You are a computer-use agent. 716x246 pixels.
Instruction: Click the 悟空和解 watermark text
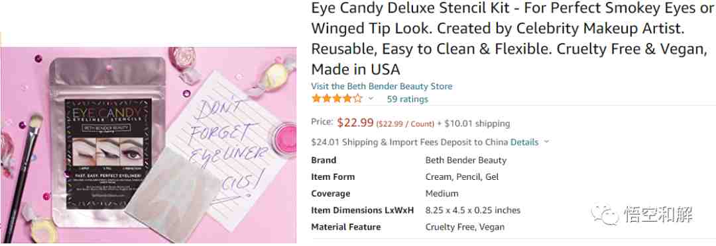click(x=658, y=214)
